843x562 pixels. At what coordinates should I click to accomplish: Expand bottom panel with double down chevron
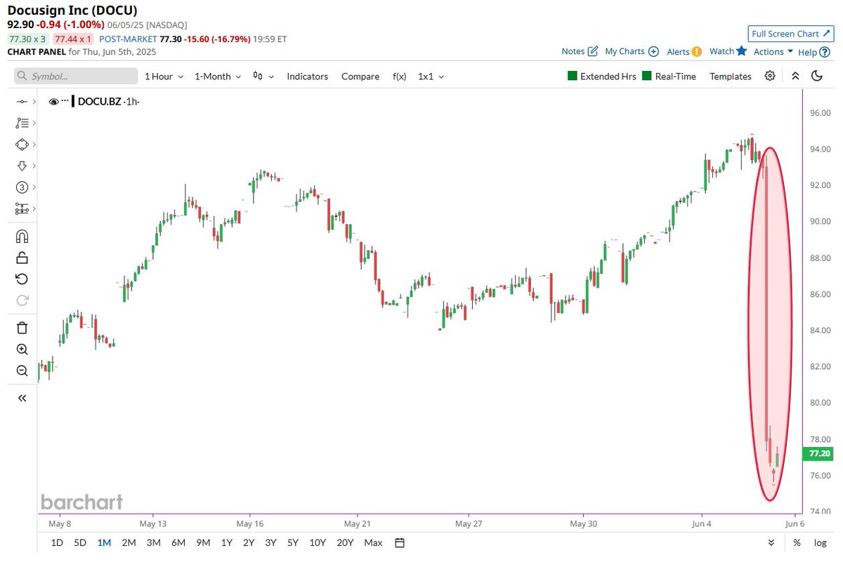click(x=771, y=542)
